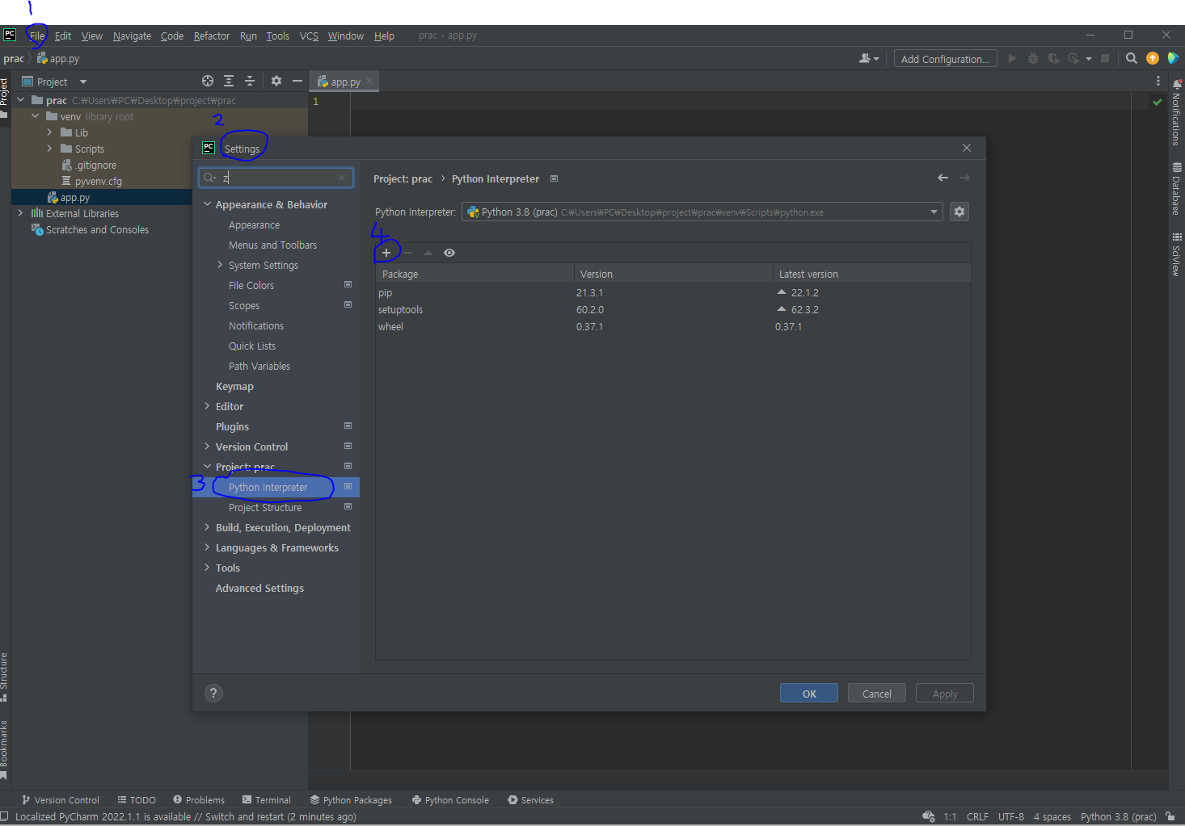
Task: Open the Refactor menu
Action: (212, 36)
